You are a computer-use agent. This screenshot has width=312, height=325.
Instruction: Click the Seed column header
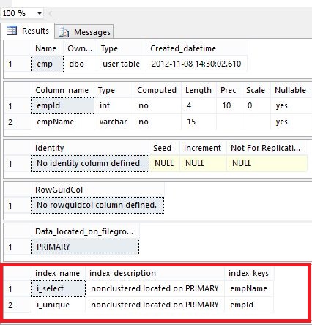click(164, 148)
